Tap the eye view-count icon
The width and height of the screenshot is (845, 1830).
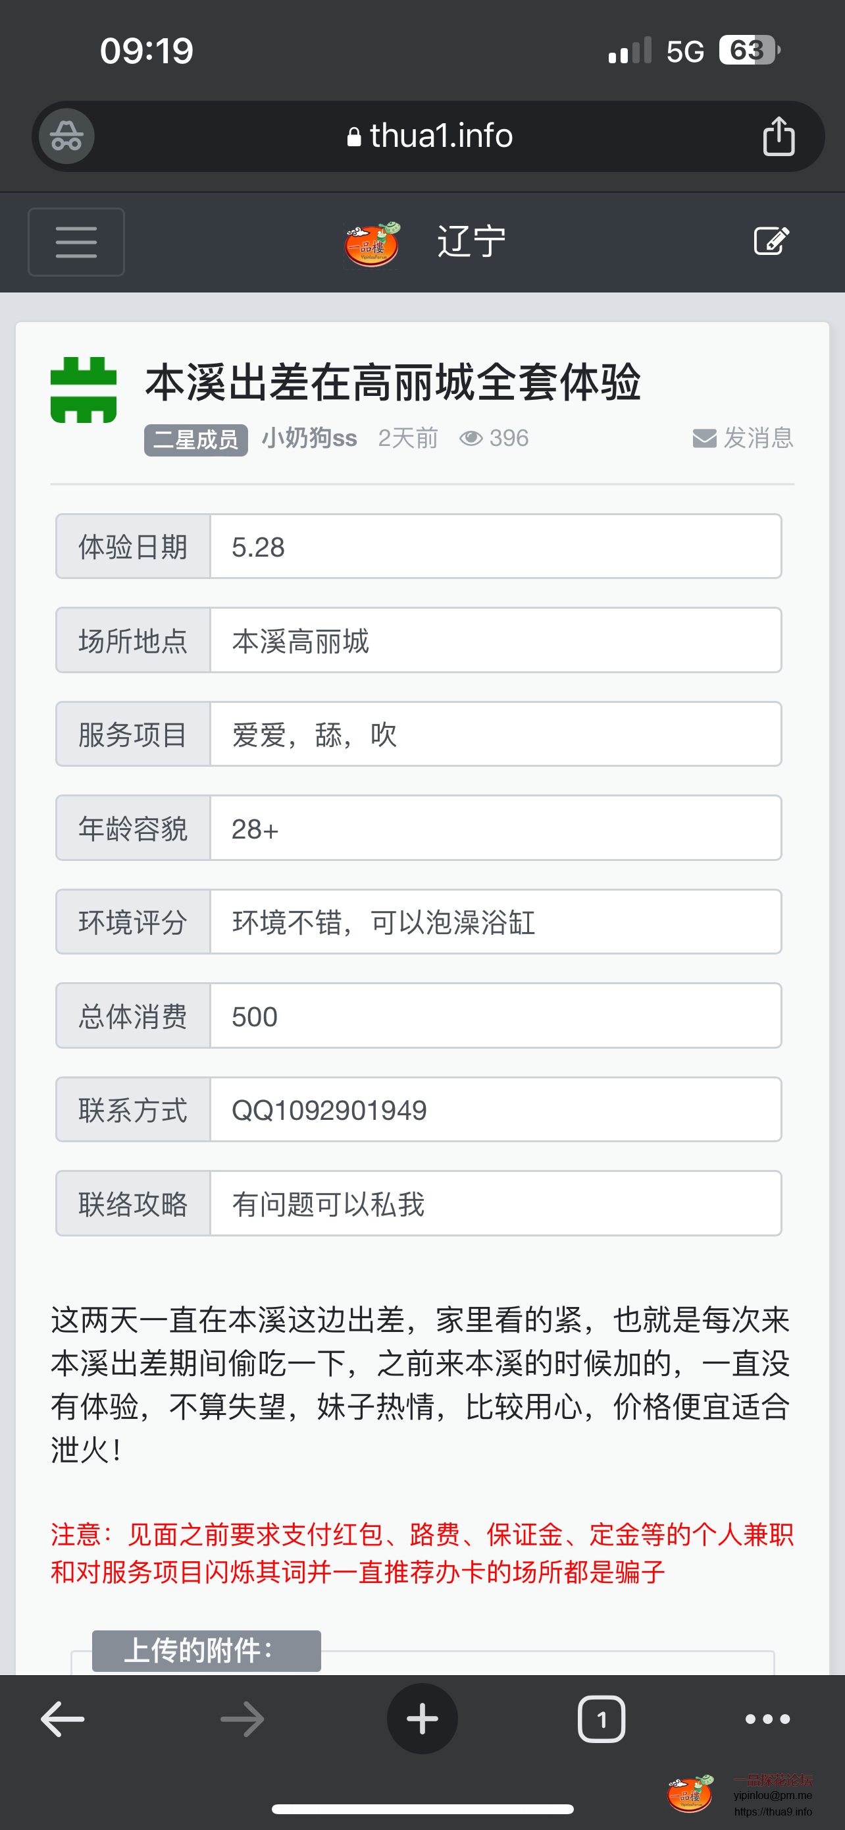coord(471,438)
